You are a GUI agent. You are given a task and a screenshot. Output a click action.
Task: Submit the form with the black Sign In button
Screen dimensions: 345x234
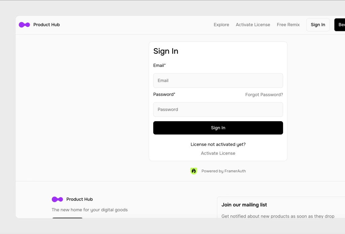pos(218,128)
